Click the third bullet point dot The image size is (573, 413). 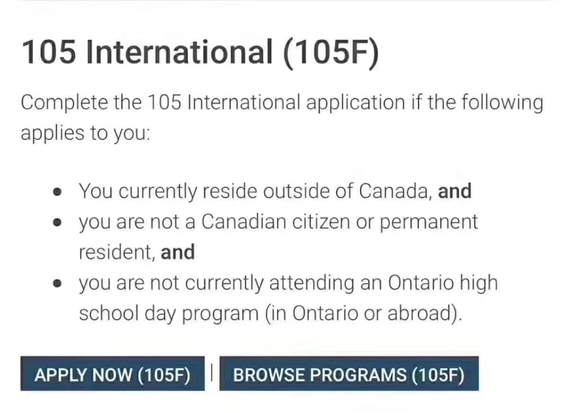(x=58, y=284)
